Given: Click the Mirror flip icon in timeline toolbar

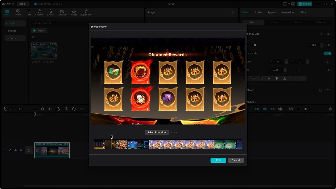Looking at the screenshot, I should (66, 109).
